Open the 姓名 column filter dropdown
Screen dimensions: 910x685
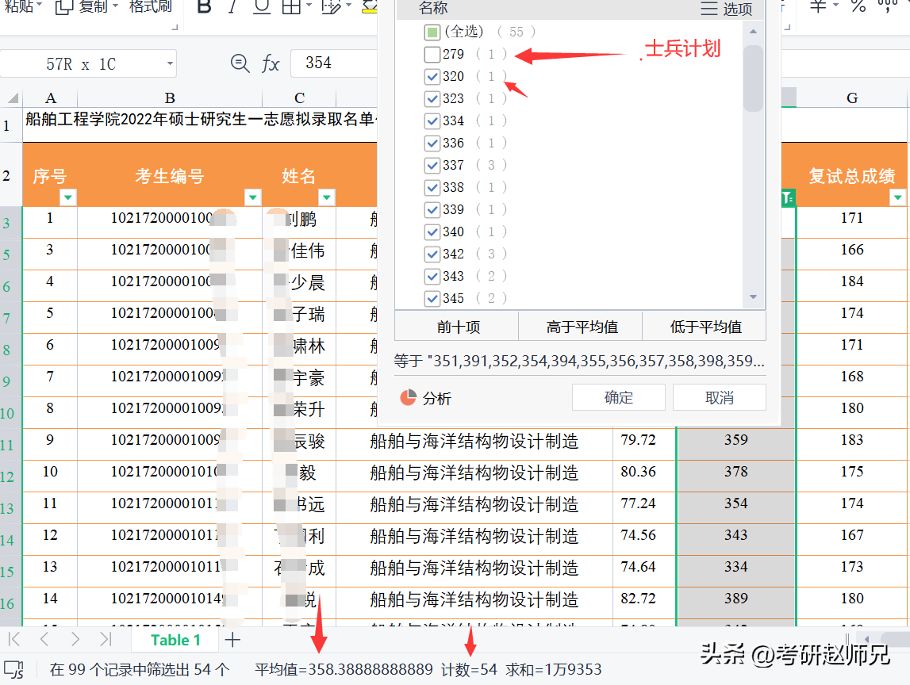[327, 197]
